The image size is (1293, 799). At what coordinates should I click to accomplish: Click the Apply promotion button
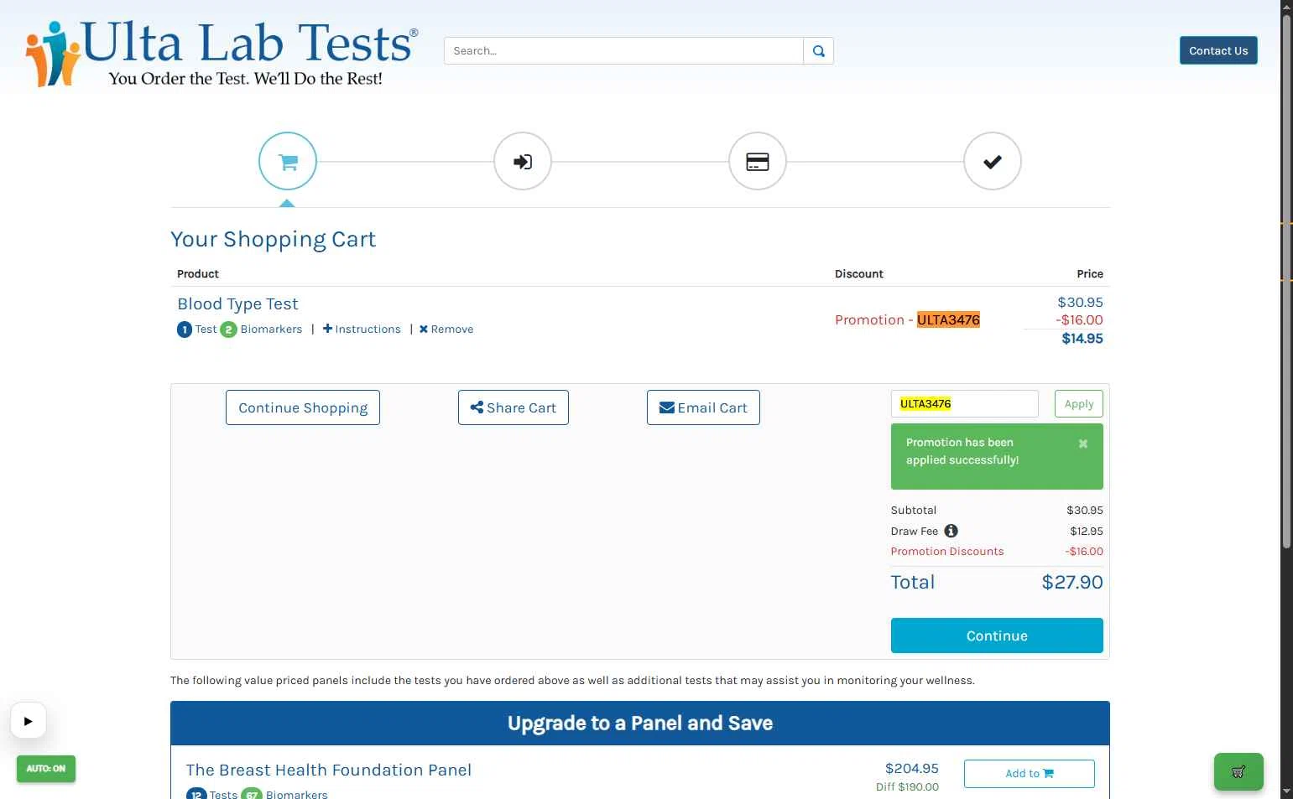[1079, 404]
